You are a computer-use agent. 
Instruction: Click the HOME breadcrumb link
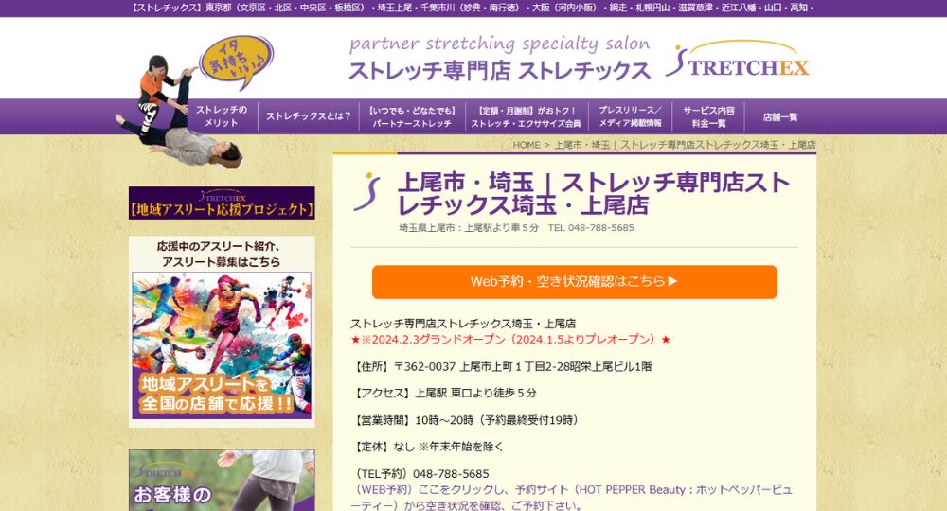[x=527, y=145]
